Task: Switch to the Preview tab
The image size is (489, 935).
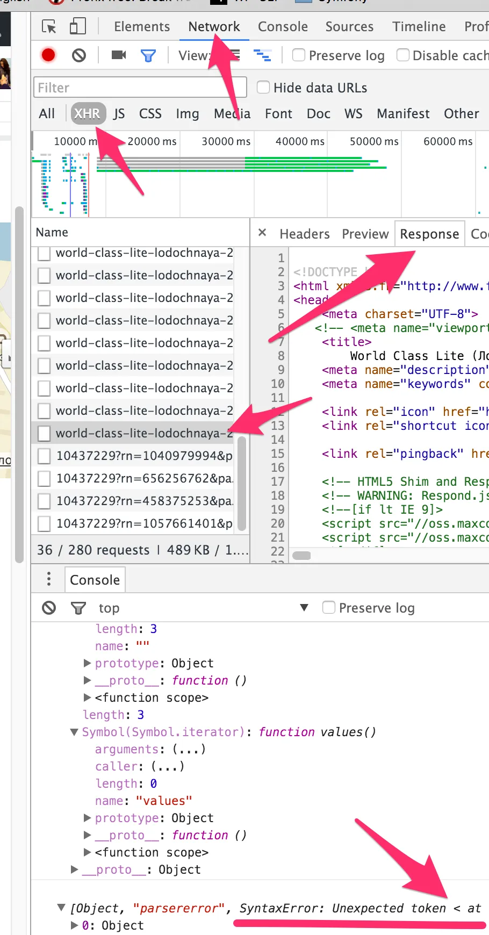Action: tap(365, 234)
